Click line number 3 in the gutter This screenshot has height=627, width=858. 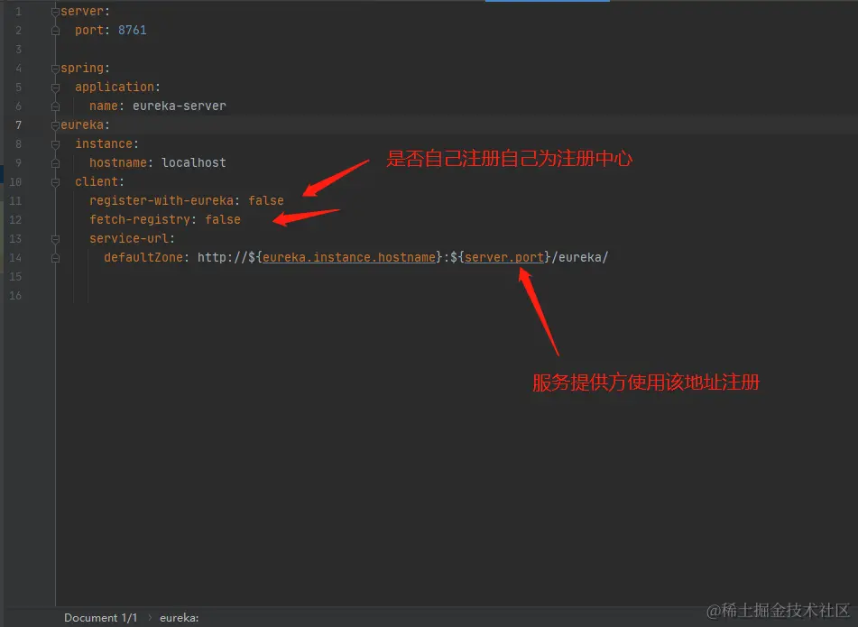click(x=18, y=50)
